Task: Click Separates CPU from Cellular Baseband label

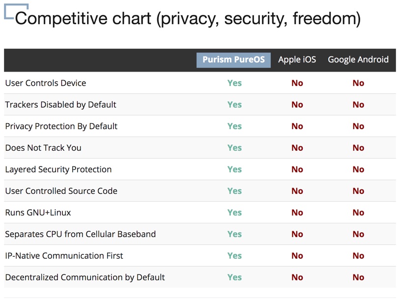Action: tap(80, 234)
